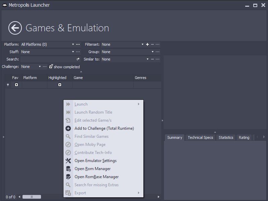Click Add to Challenge plus icon

click(x=68, y=128)
